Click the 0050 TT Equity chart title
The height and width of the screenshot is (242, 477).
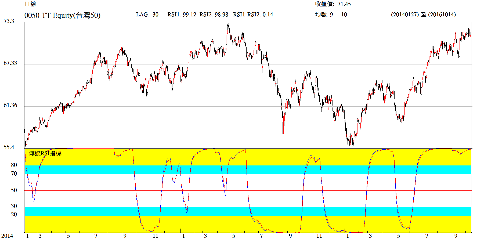coord(62,15)
